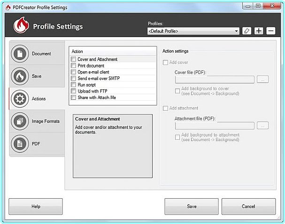Switch to the Image Formats tab
The image size is (285, 224).
tap(45, 121)
